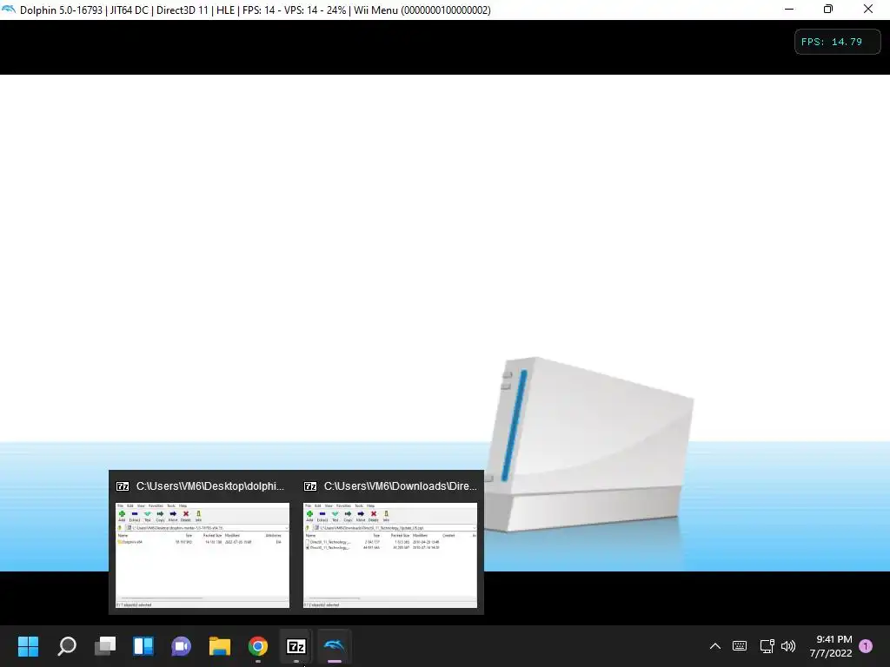Click the Dolphin title bar icon
This screenshot has height=667, width=890.
pyautogui.click(x=9, y=9)
